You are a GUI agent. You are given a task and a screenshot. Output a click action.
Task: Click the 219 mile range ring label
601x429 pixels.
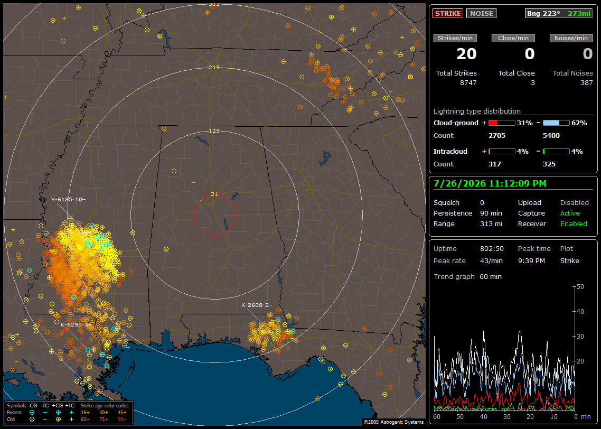(x=214, y=68)
